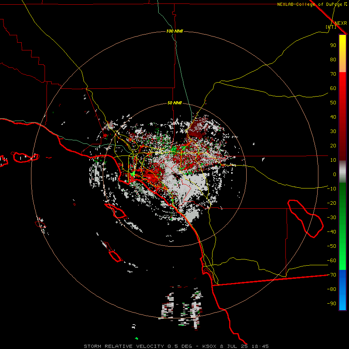This screenshot has width=349, height=349.
Task: Click the NEXLAB-College of DuPage credit text
Action: pos(312,4)
